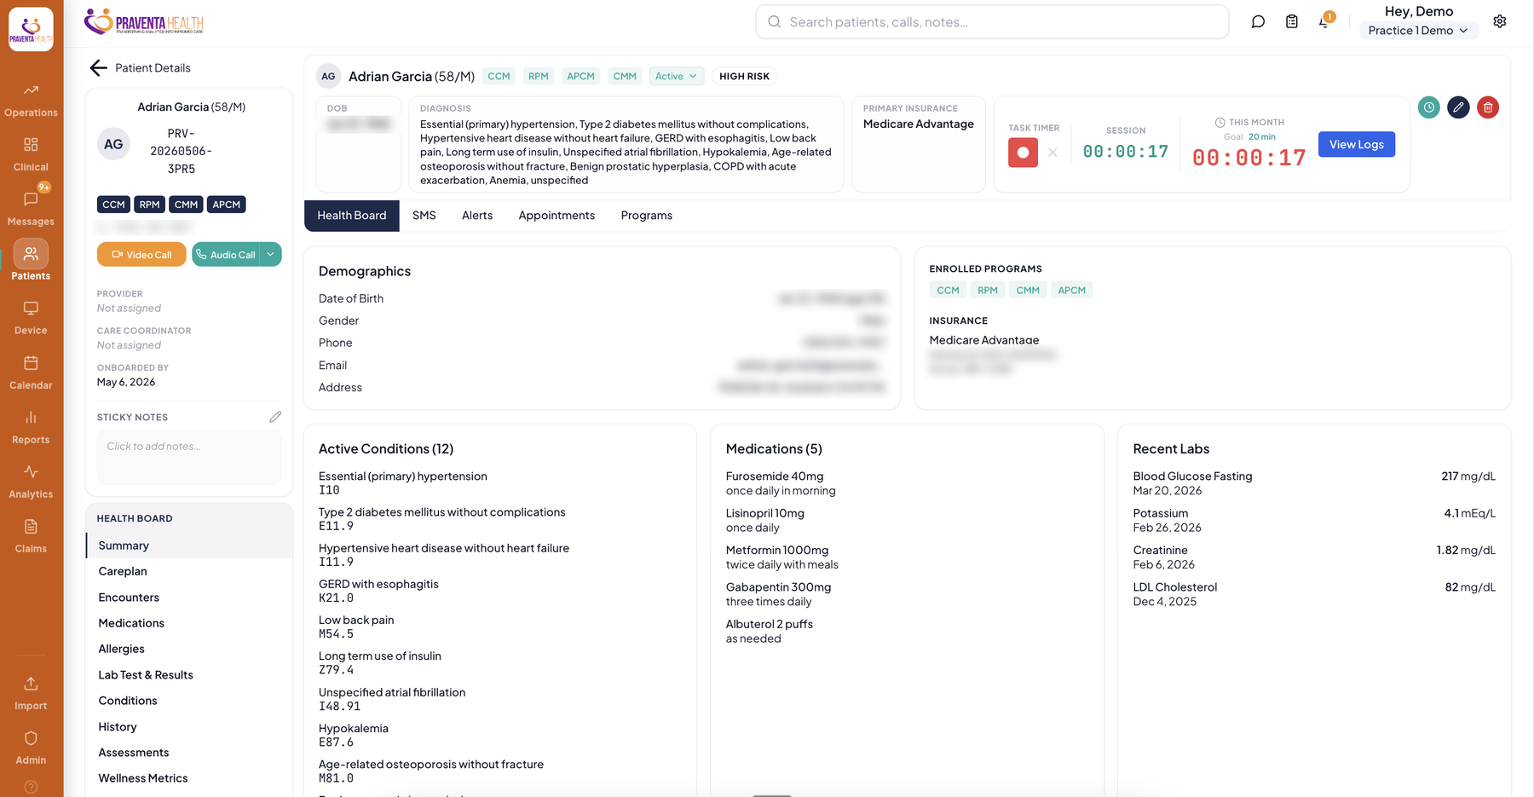Open Calendar from the sidebar

coord(31,373)
